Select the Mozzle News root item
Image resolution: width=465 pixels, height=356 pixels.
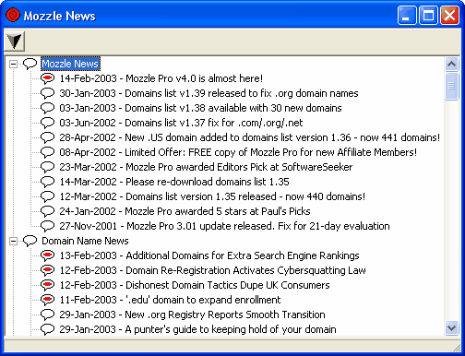pyautogui.click(x=70, y=64)
